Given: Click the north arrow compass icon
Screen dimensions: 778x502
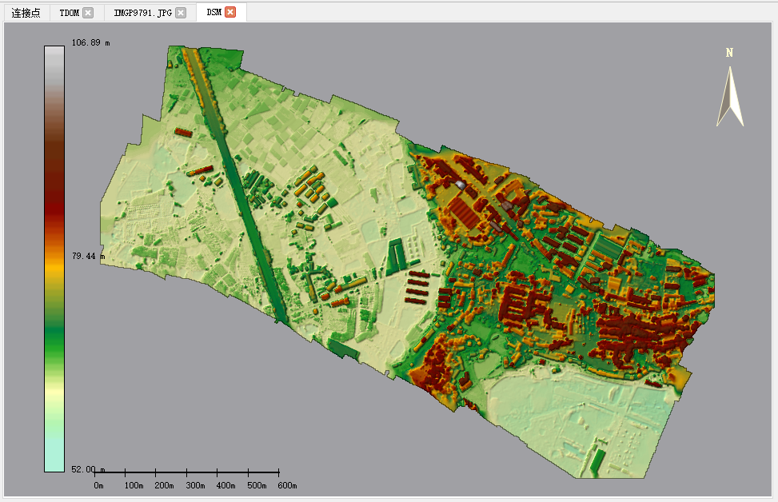Looking at the screenshot, I should tap(730, 97).
